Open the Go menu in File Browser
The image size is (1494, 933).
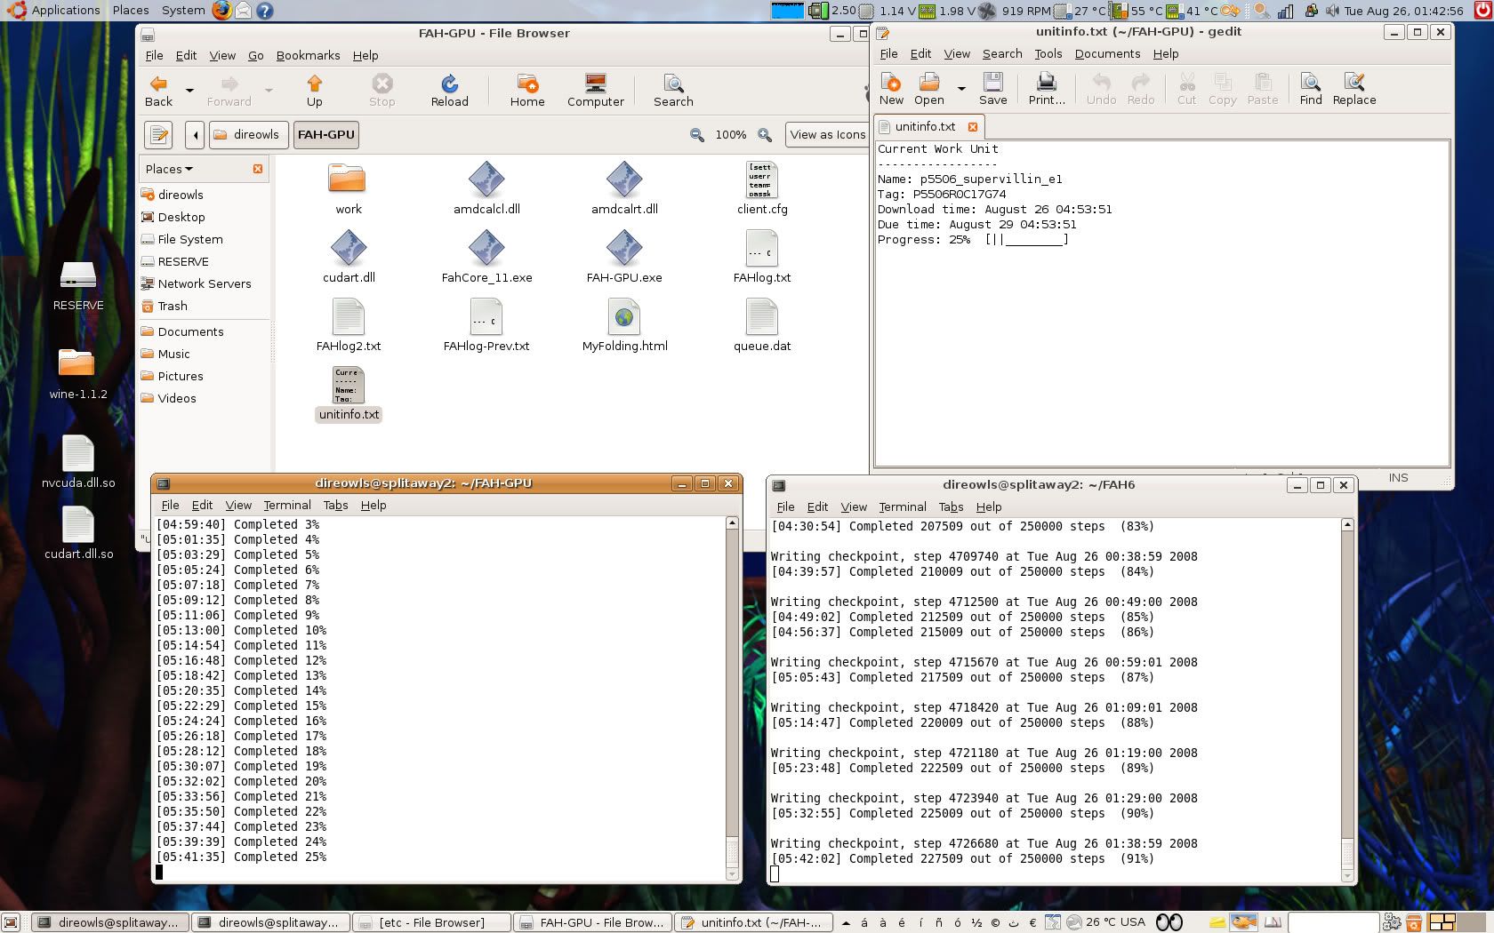coord(255,55)
